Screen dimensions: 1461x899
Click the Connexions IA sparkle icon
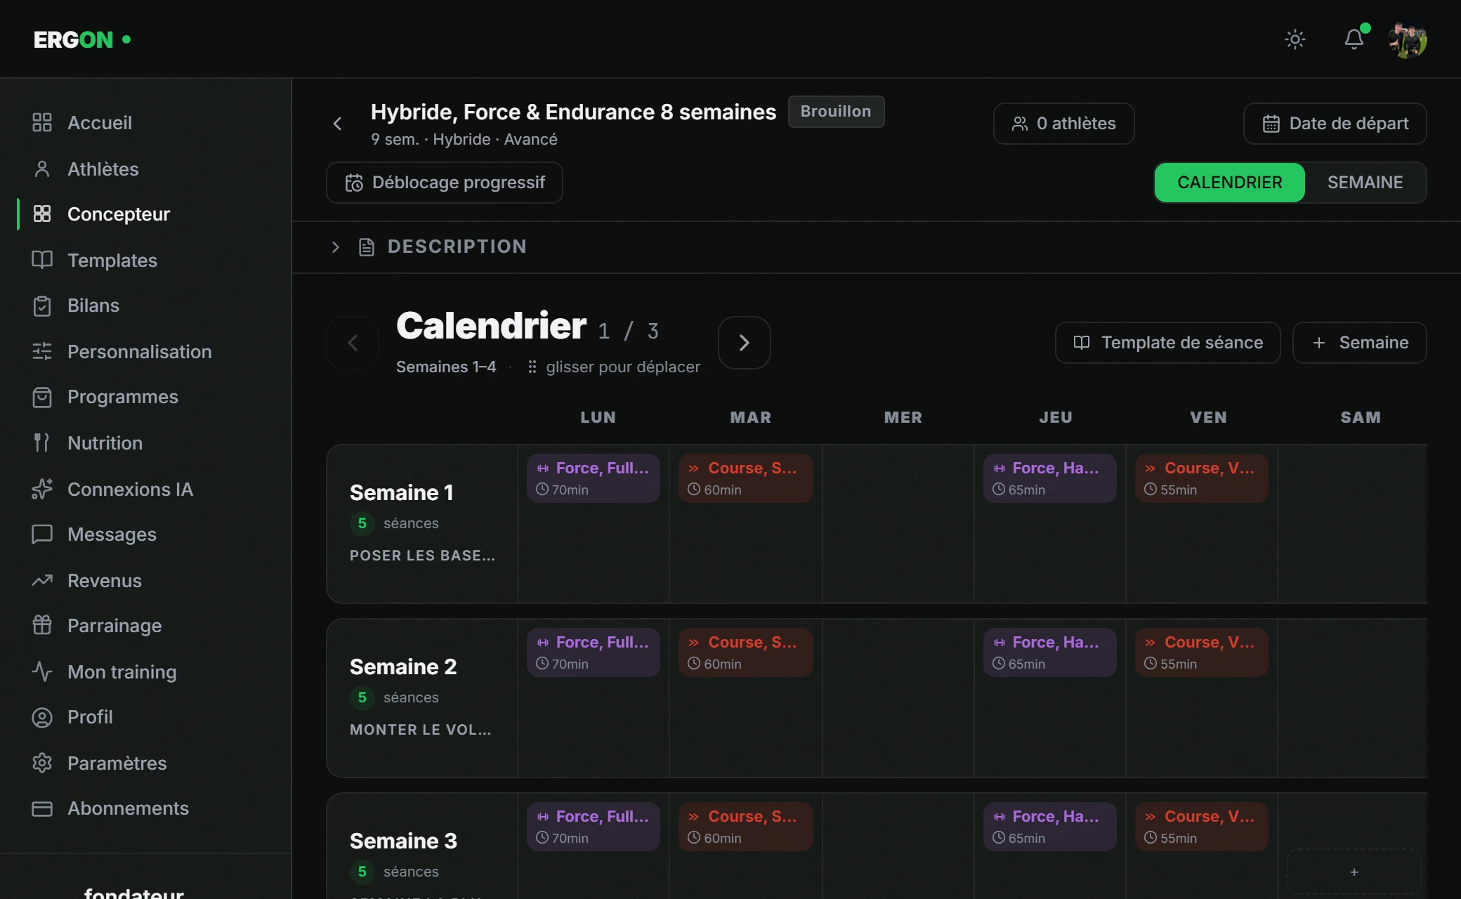(x=42, y=489)
